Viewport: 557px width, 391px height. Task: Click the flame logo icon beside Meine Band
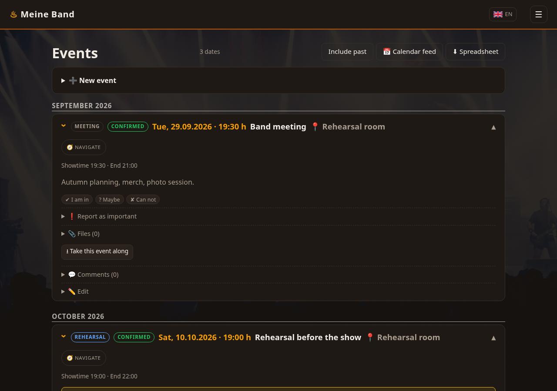(14, 14)
